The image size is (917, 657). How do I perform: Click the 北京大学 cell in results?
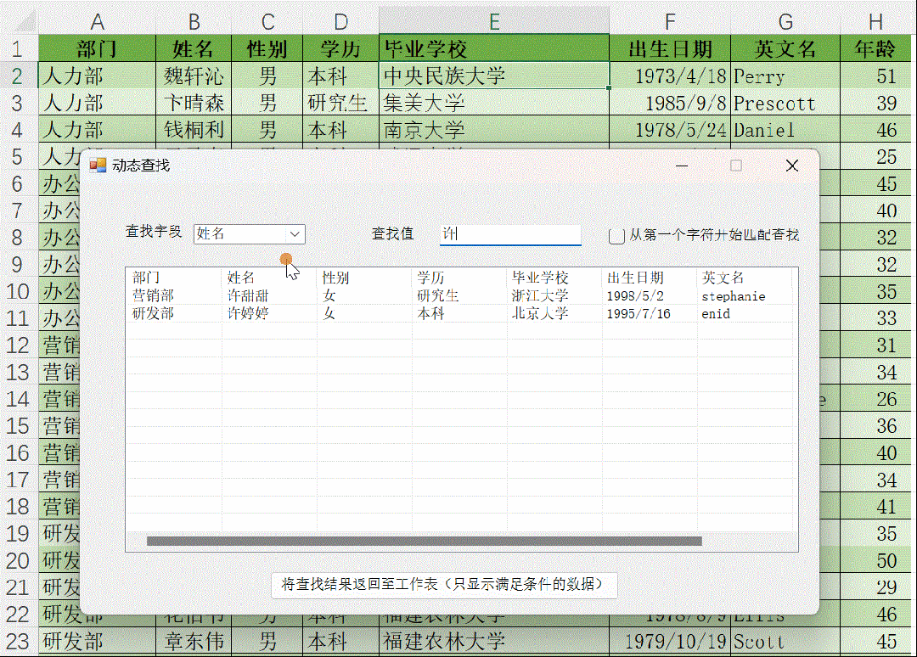tap(540, 313)
